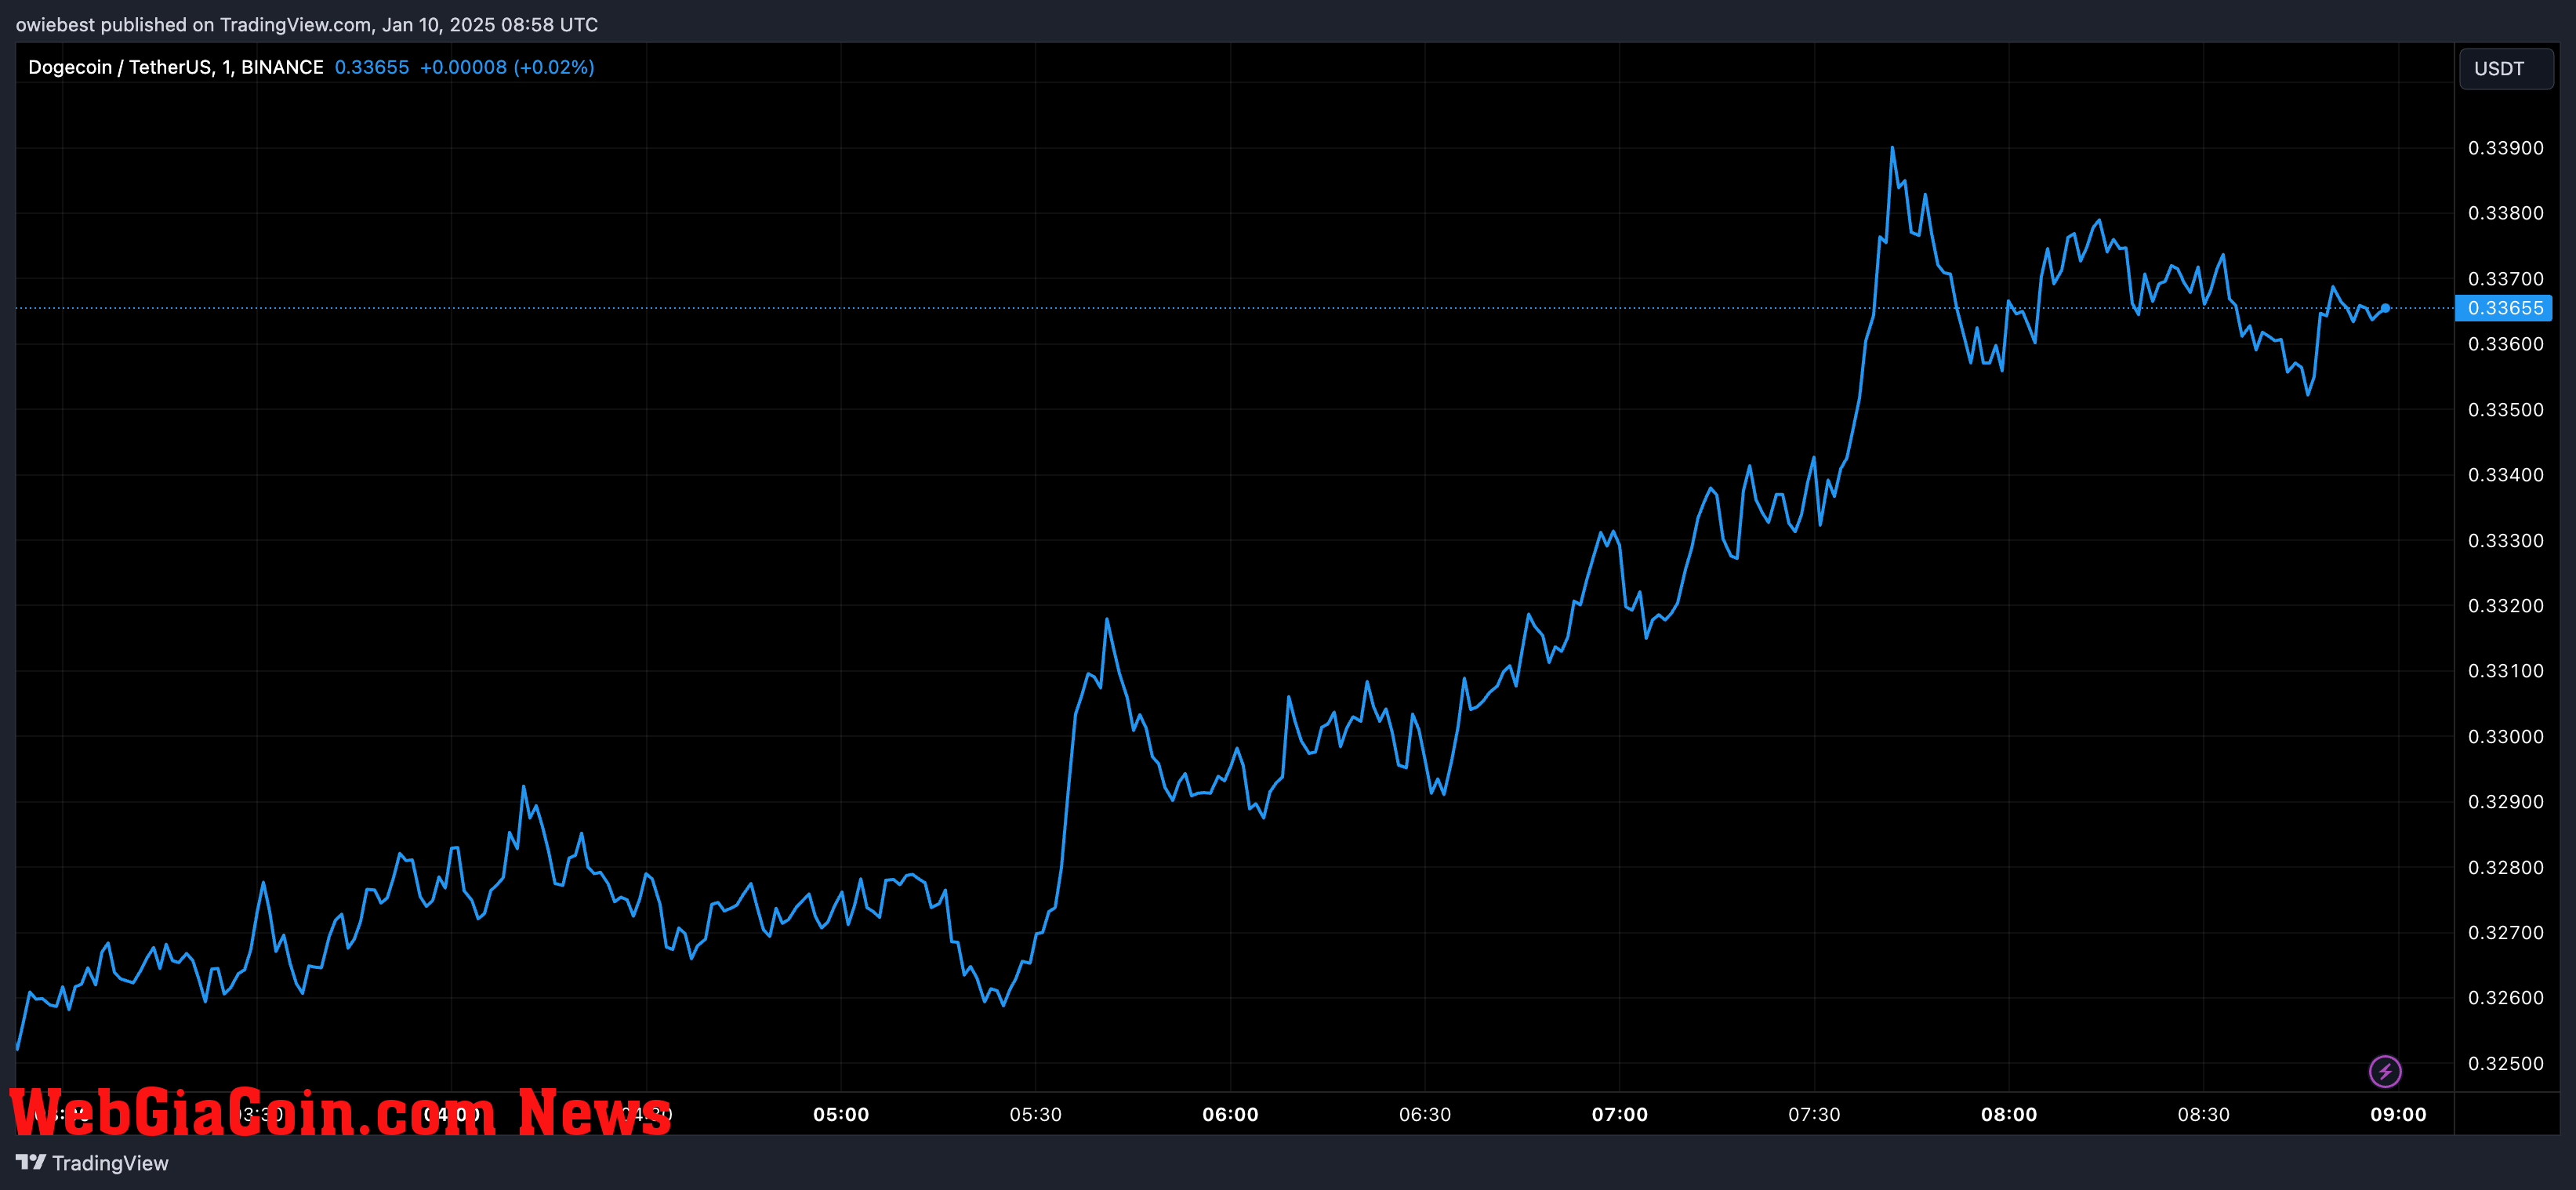
Task: Click the 0.33800 price axis label
Action: [2506, 213]
